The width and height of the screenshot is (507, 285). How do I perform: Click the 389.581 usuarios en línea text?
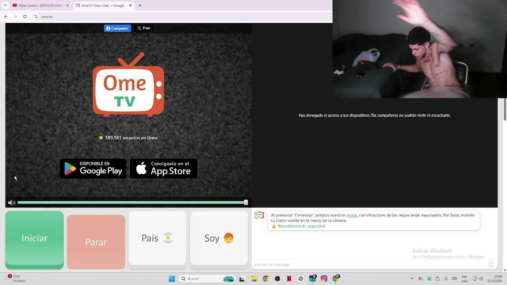point(131,138)
